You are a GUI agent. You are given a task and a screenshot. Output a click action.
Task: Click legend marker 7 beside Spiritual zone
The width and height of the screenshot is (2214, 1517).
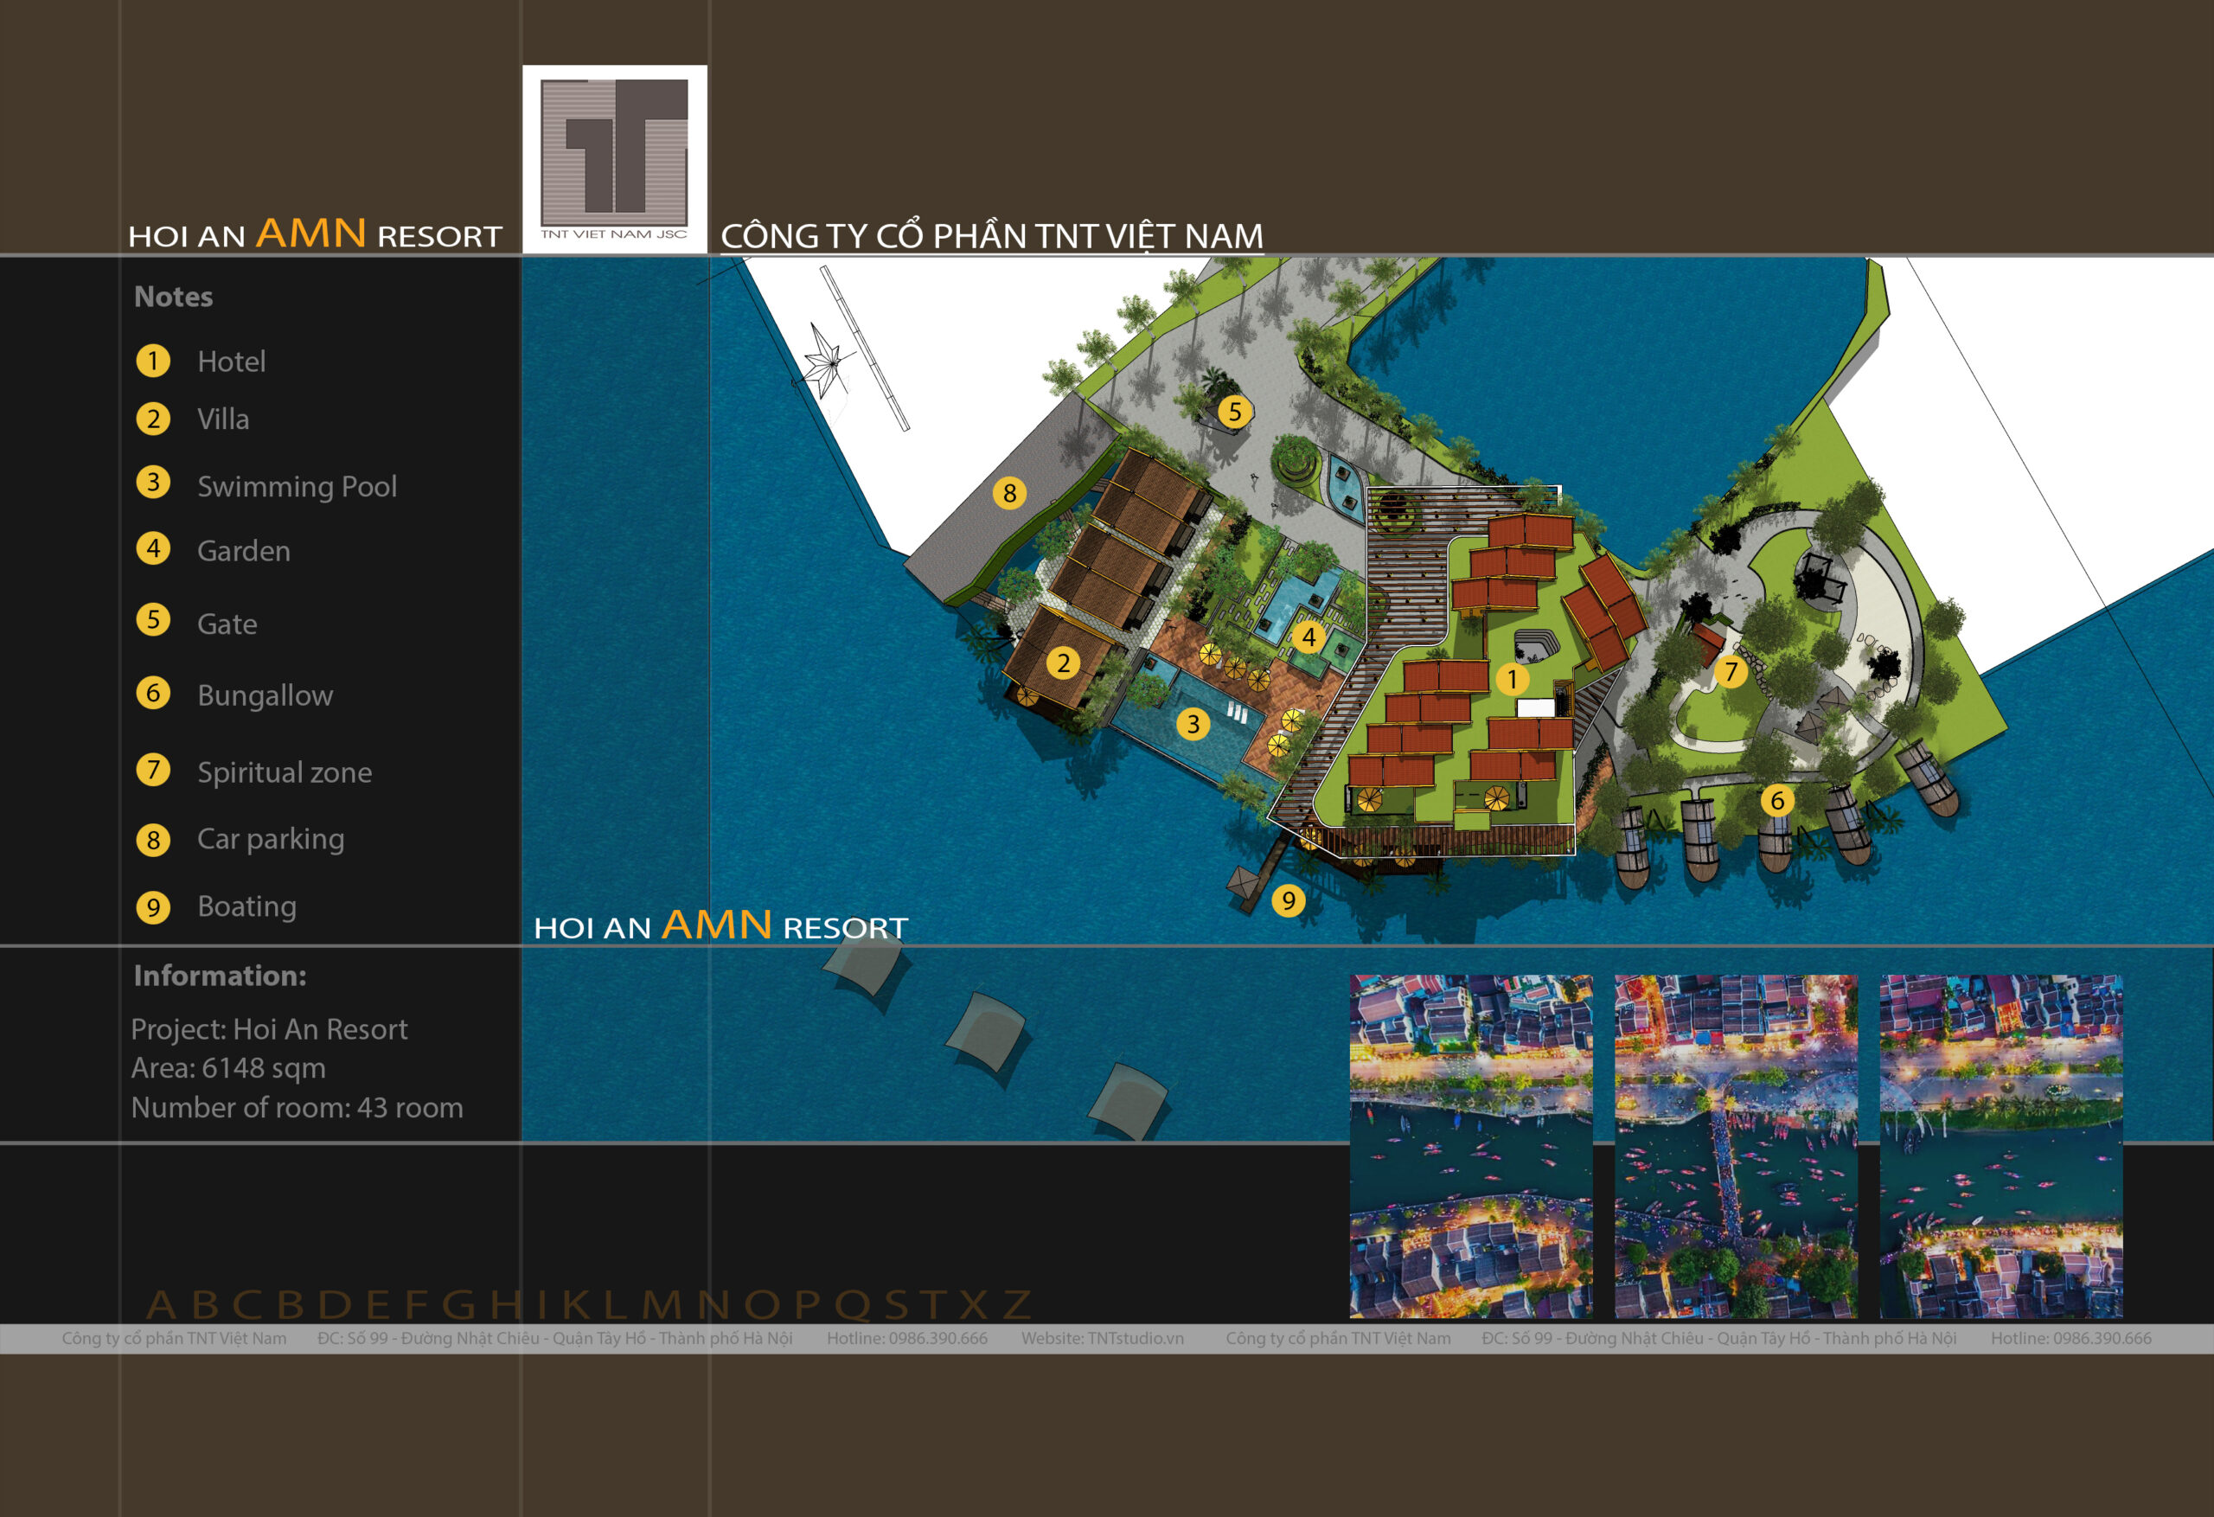[153, 769]
